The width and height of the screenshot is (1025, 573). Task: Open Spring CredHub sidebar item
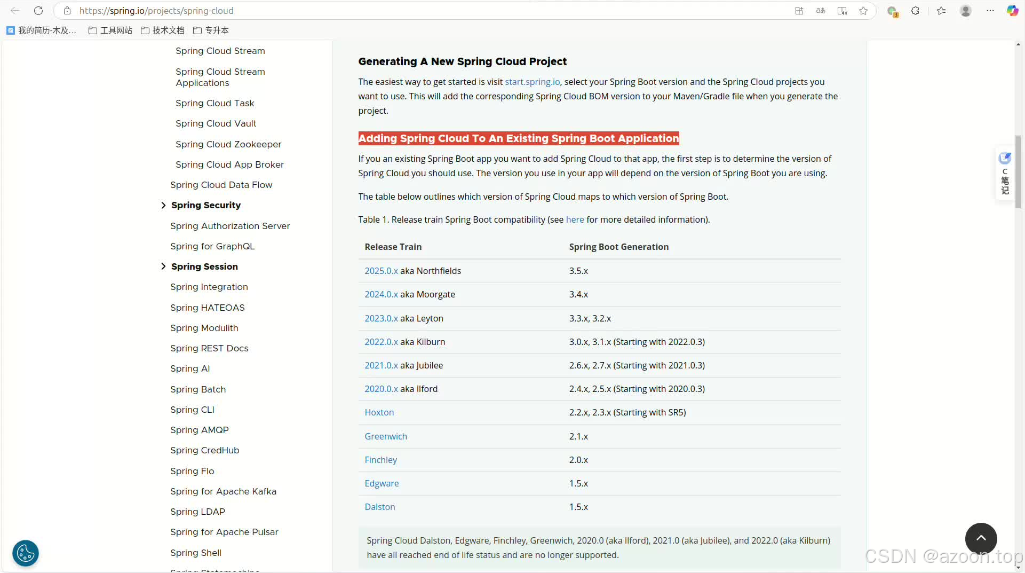tap(205, 450)
